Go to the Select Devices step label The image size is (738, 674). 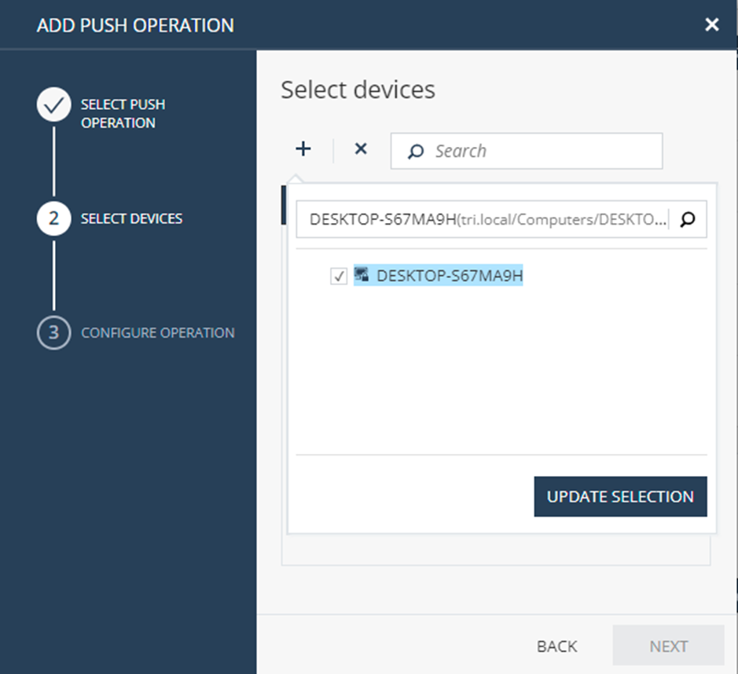point(131,218)
